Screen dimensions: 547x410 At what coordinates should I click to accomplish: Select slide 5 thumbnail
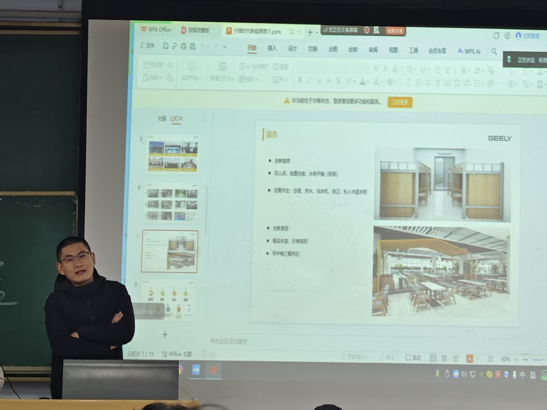click(x=173, y=155)
